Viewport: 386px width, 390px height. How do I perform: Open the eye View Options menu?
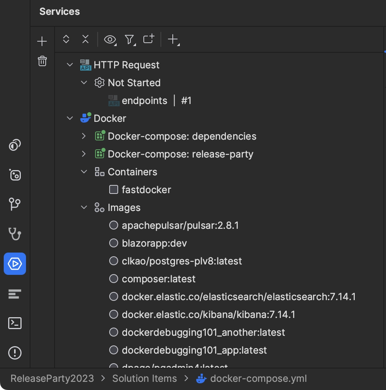(110, 39)
